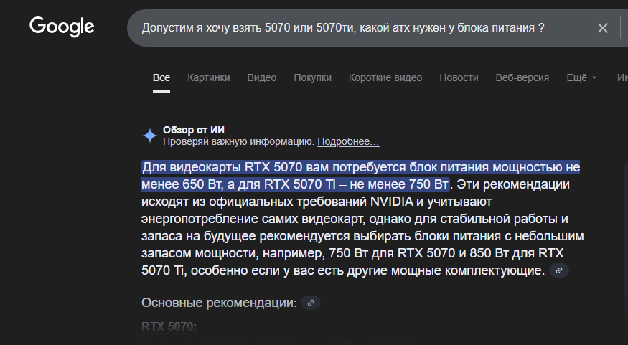Select the Короткие видео tab
628x345 pixels.
[385, 77]
